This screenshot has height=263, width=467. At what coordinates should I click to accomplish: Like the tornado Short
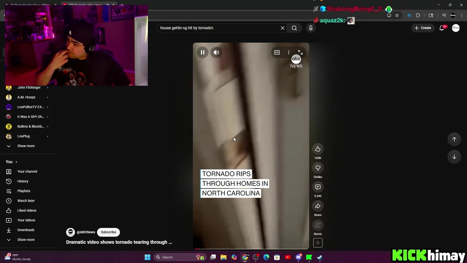318,149
